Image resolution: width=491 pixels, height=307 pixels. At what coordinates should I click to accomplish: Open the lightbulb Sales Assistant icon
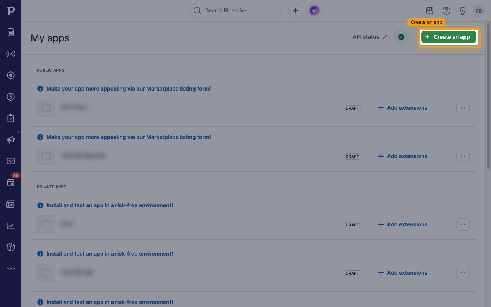click(463, 11)
